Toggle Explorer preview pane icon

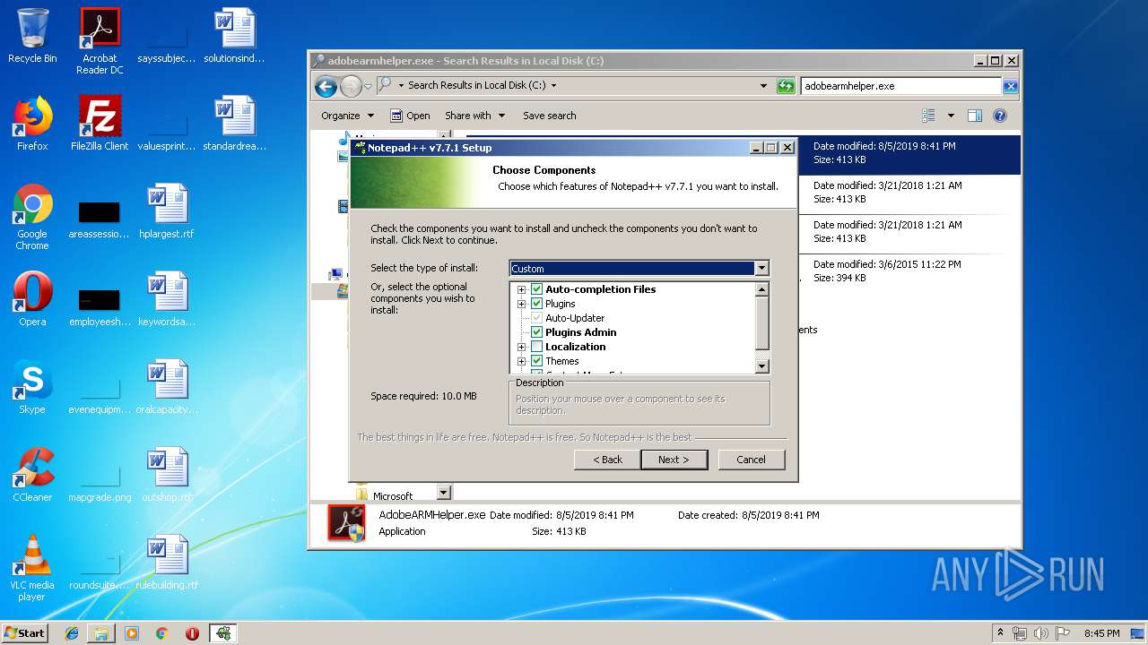[975, 116]
